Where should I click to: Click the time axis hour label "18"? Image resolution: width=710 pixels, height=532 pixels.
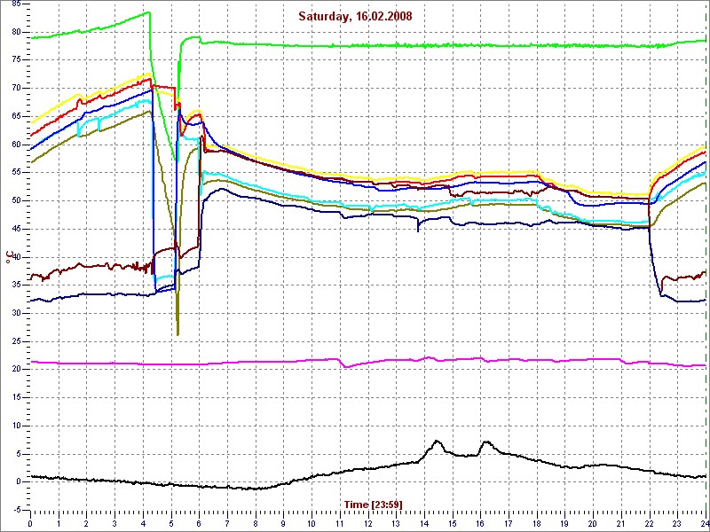(x=537, y=522)
